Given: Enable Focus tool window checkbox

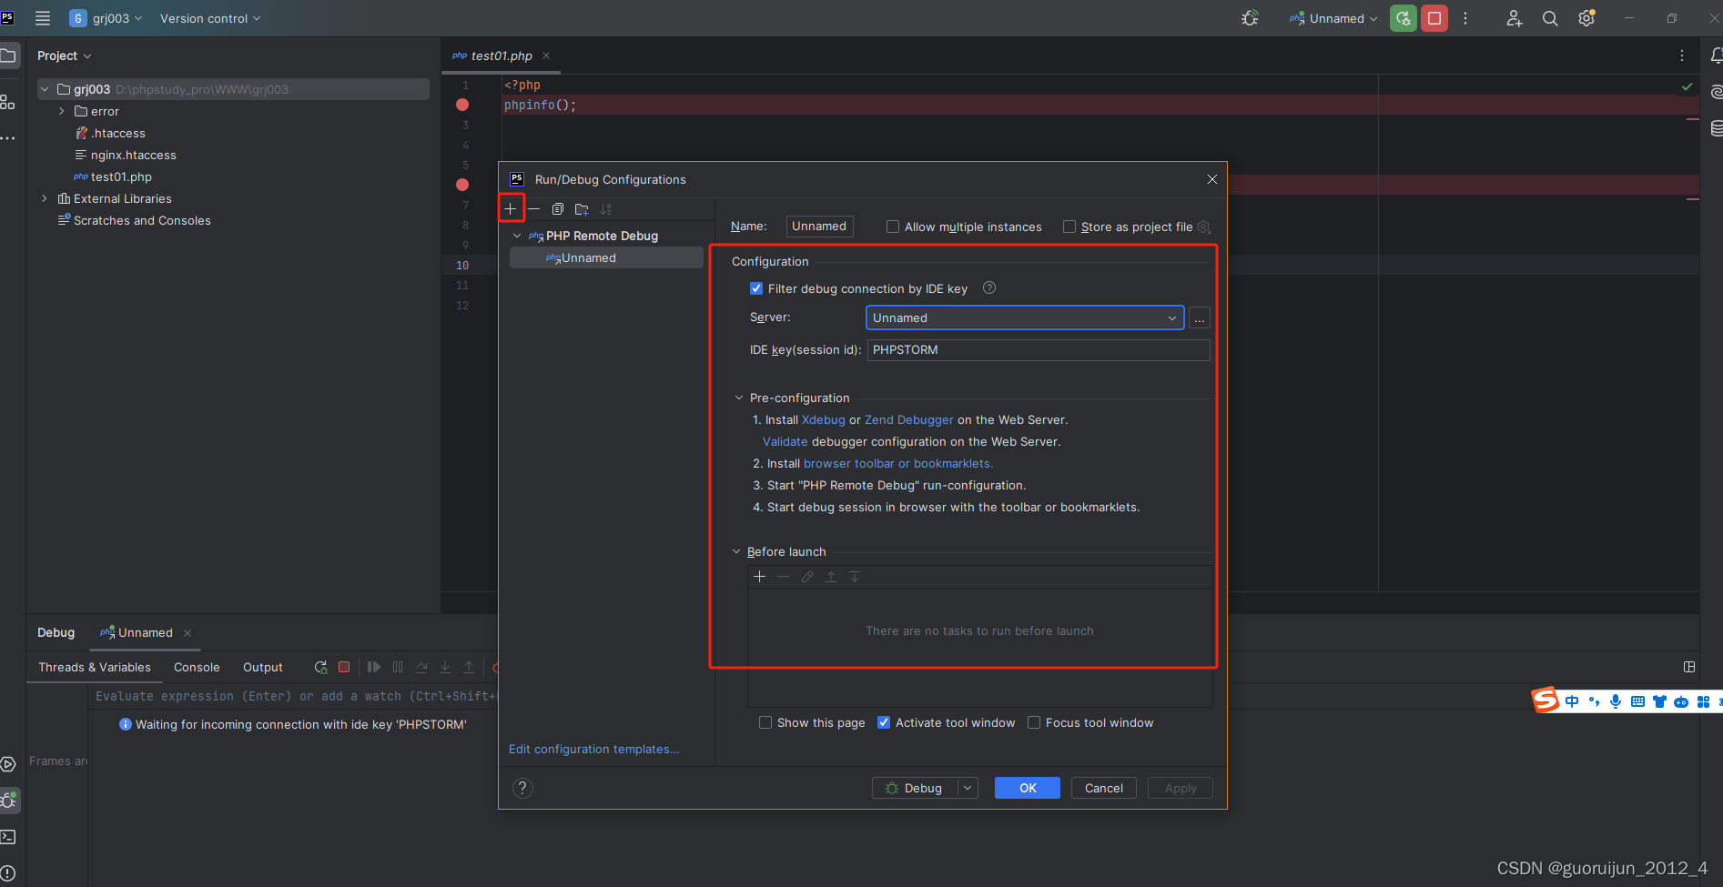Looking at the screenshot, I should coord(1034,723).
